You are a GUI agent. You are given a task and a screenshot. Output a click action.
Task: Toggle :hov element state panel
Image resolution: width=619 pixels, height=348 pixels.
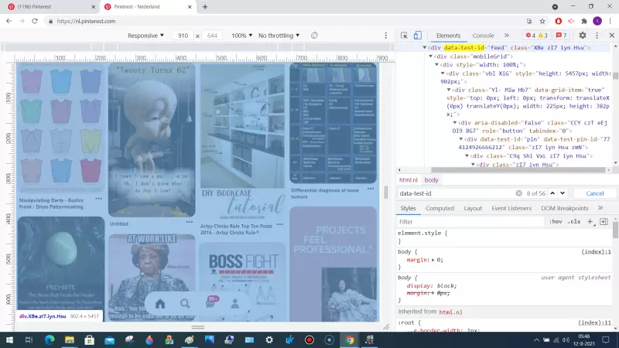pyautogui.click(x=556, y=222)
